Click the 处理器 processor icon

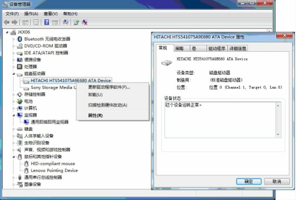20,66
